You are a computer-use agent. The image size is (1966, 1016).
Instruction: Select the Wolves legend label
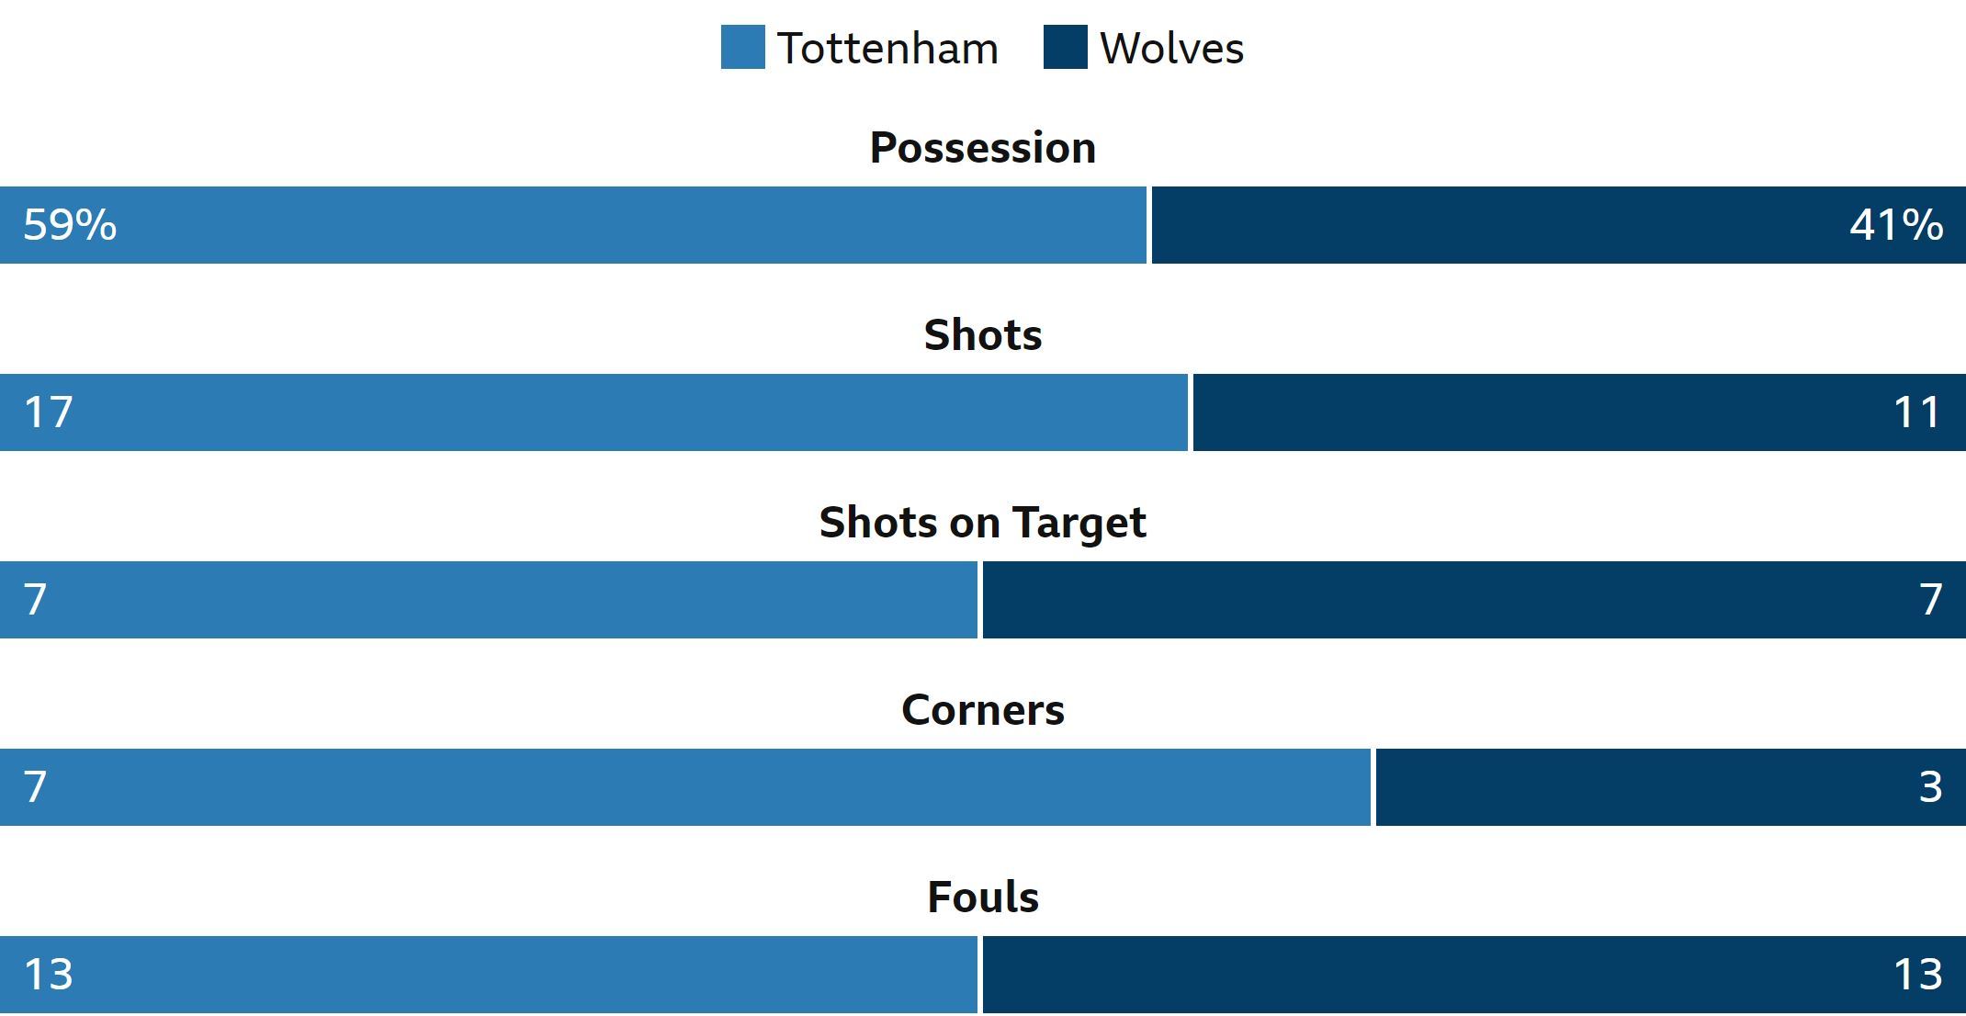(x=1171, y=49)
